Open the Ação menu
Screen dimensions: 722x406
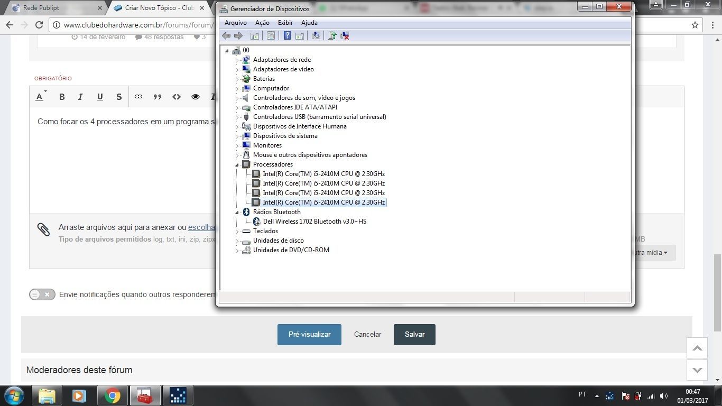pos(262,23)
